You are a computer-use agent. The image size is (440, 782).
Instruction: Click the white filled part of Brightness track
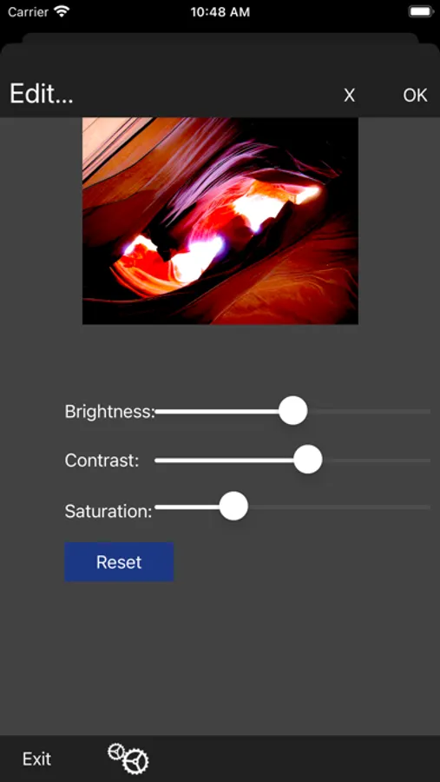(217, 412)
